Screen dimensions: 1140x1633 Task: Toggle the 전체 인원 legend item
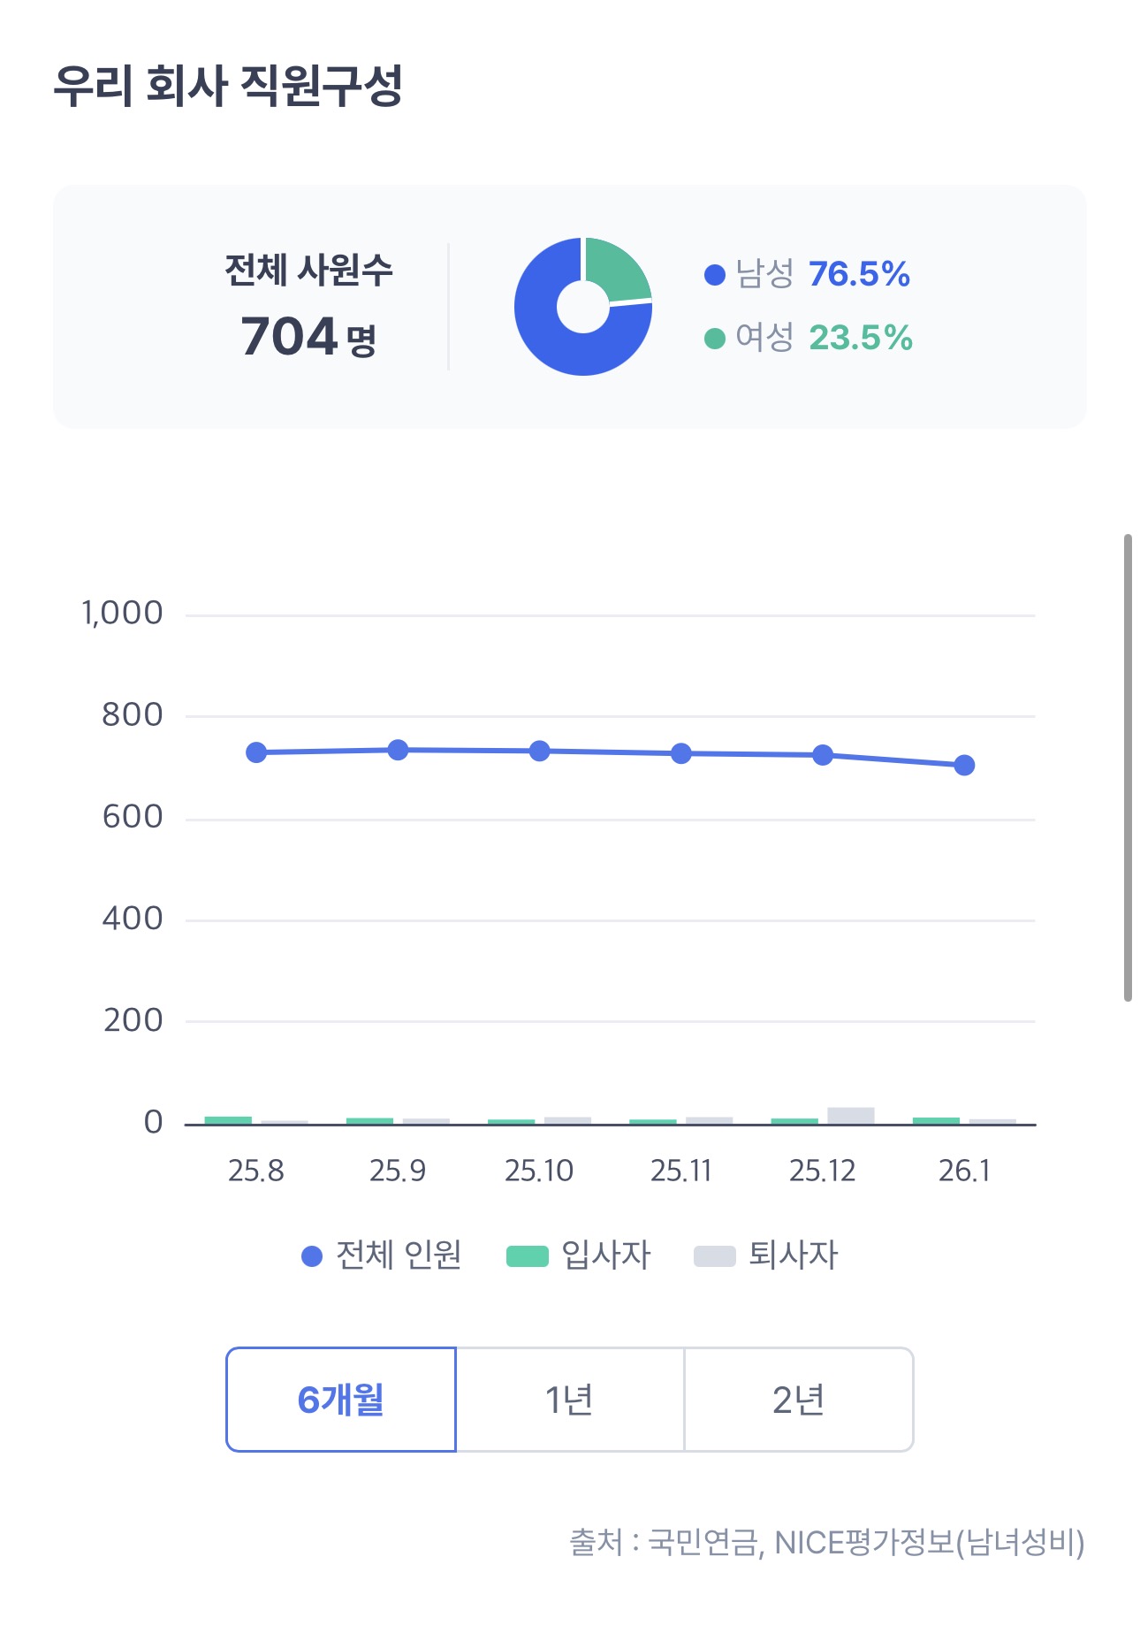[382, 1255]
